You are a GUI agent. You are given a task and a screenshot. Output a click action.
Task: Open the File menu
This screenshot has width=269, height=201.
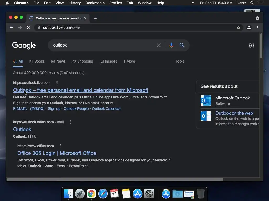[36, 3]
